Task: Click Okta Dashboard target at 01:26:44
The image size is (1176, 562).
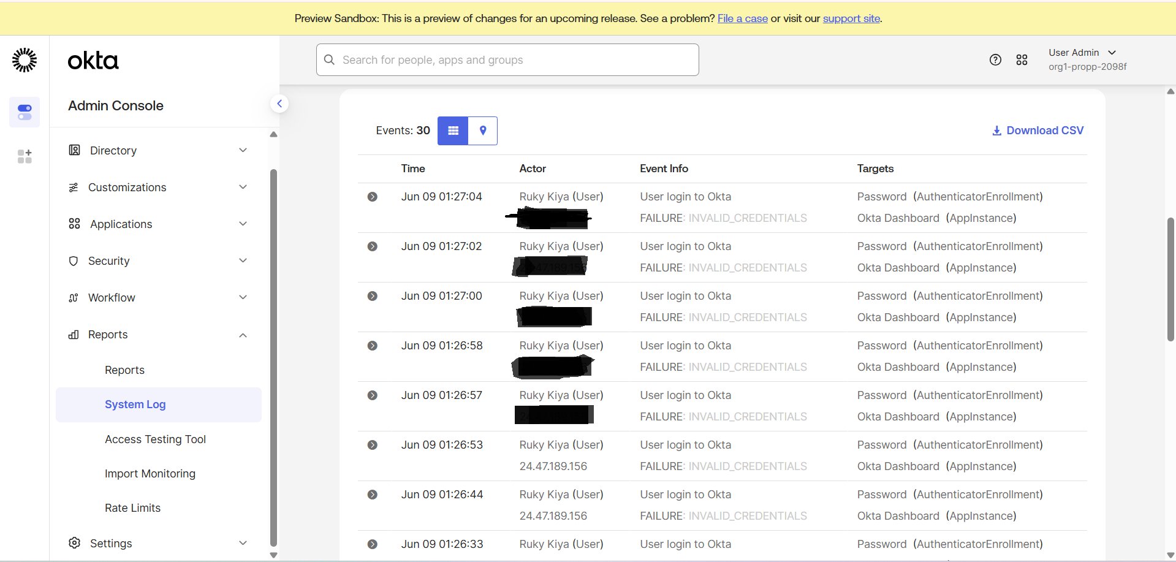Action: point(898,516)
